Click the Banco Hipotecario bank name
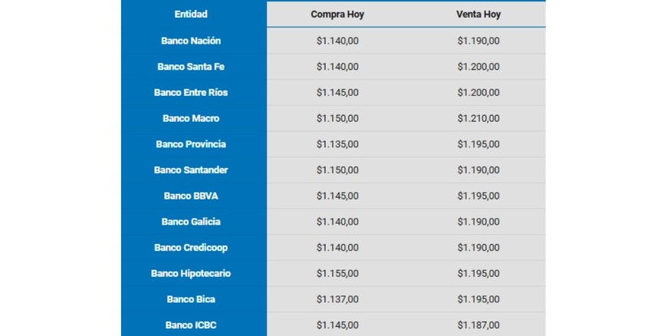The height and width of the screenshot is (336, 667). 191,274
